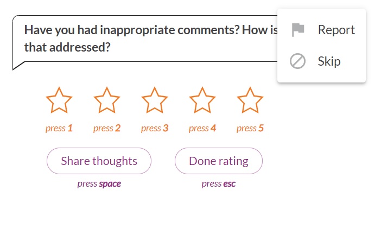Viewport: 381px width, 229px height.
Task: Click the 'press 1' hint label
Action: pyautogui.click(x=59, y=128)
